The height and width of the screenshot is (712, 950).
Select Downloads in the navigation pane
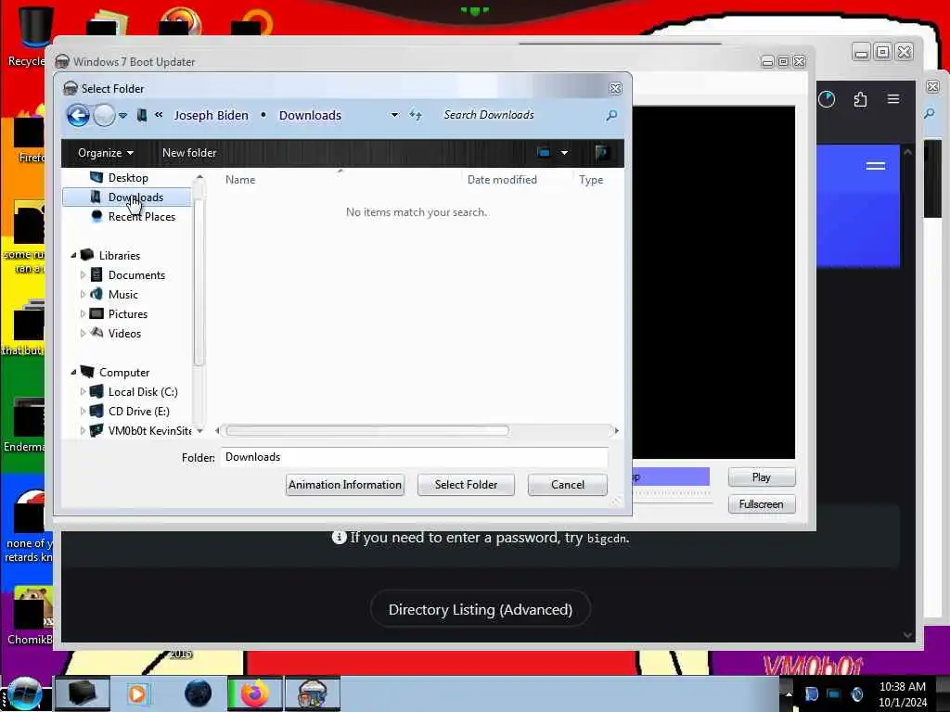tap(126, 197)
